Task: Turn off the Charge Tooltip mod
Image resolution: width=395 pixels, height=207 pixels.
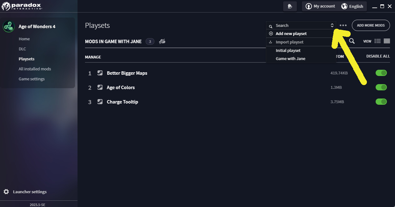Action: 381,102
